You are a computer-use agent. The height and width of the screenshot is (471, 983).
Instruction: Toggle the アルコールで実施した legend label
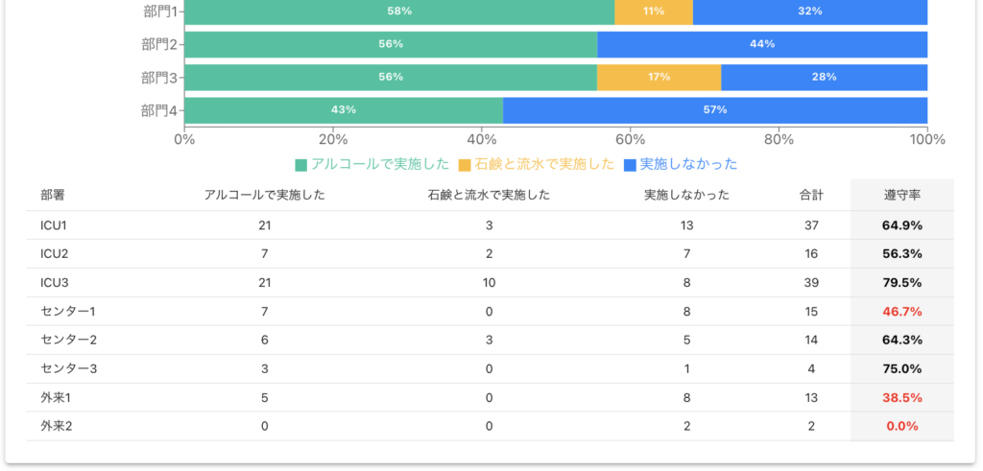pyautogui.click(x=379, y=164)
